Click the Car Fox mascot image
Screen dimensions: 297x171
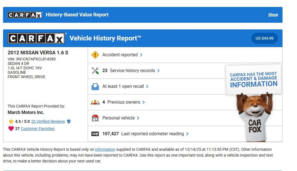pyautogui.click(x=254, y=117)
